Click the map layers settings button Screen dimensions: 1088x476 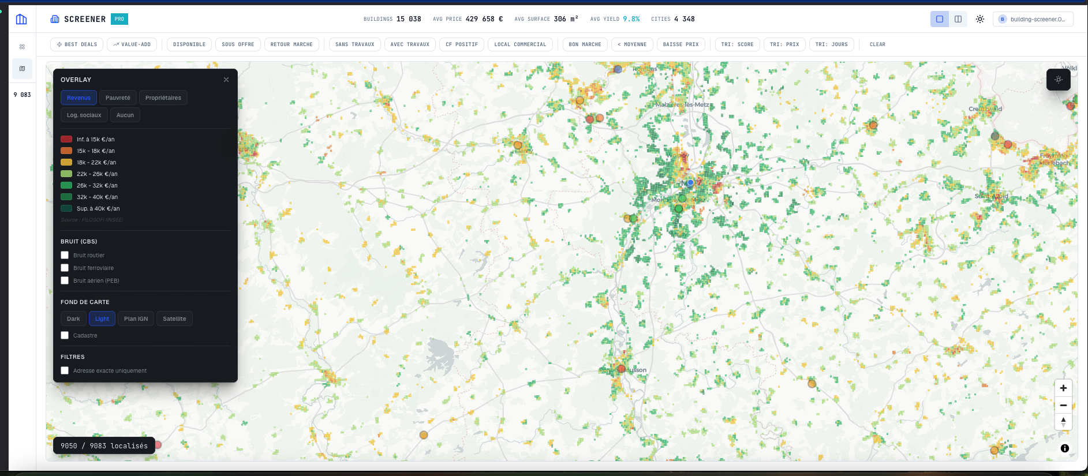click(x=1059, y=80)
